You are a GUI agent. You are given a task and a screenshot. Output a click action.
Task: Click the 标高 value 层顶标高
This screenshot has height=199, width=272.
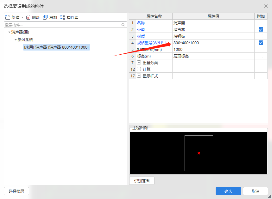[213, 56]
